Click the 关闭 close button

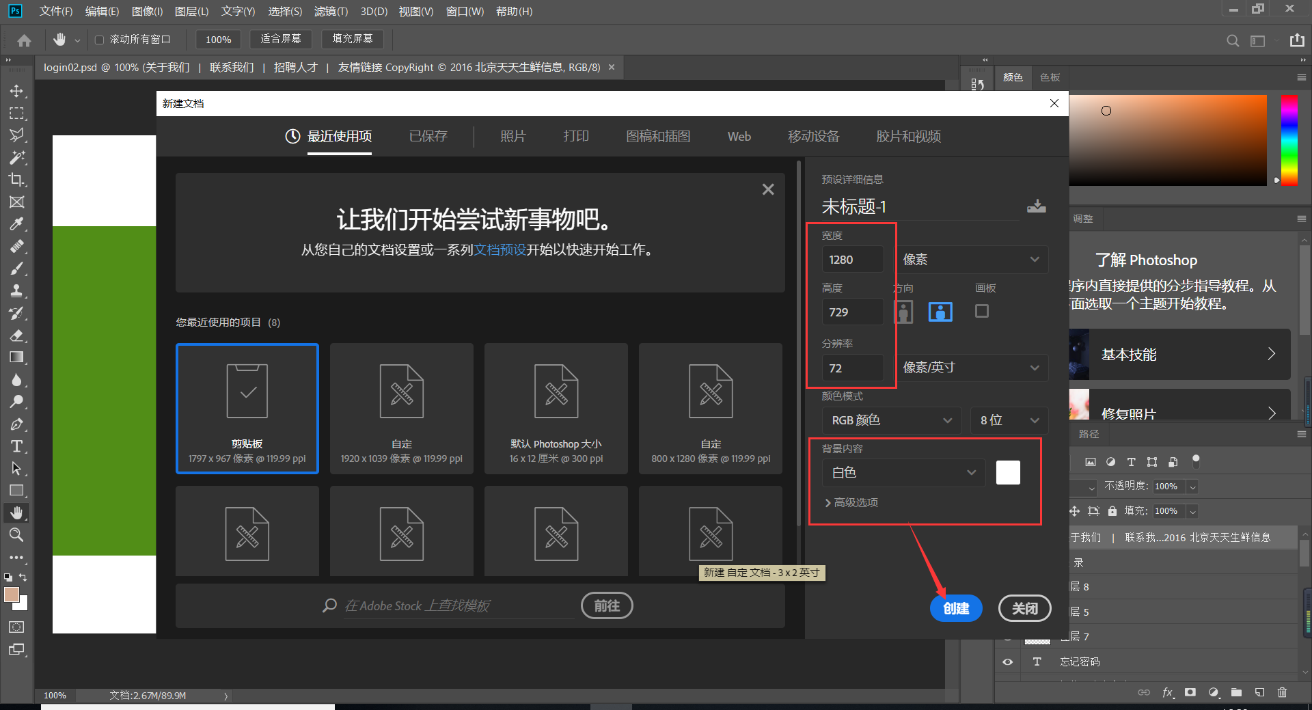(1024, 608)
